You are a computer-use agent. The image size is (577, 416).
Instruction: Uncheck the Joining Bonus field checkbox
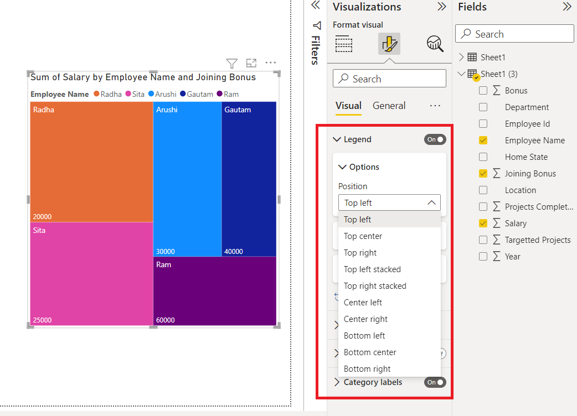pyautogui.click(x=483, y=174)
